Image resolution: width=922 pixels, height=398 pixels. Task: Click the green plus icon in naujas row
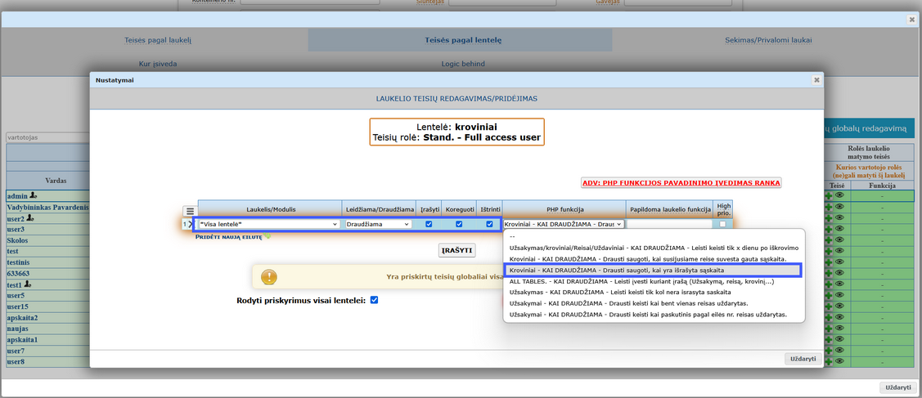pos(829,329)
